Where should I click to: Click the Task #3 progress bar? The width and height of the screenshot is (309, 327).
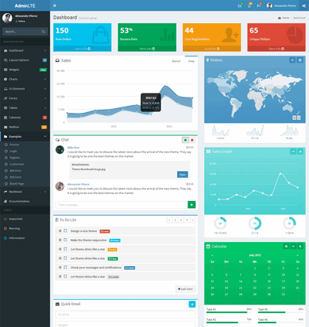[x=280, y=312]
